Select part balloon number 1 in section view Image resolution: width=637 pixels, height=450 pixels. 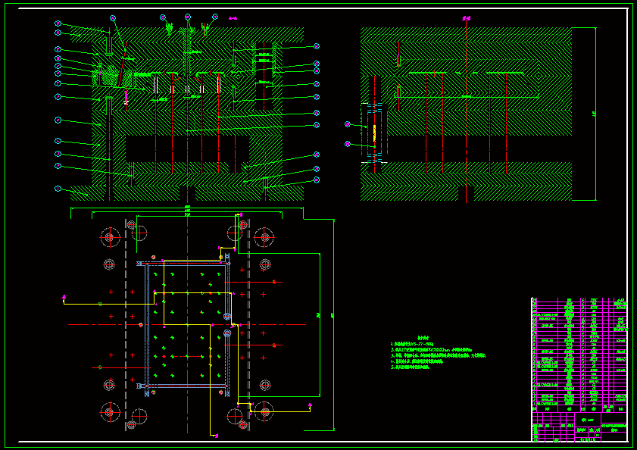coord(58,189)
